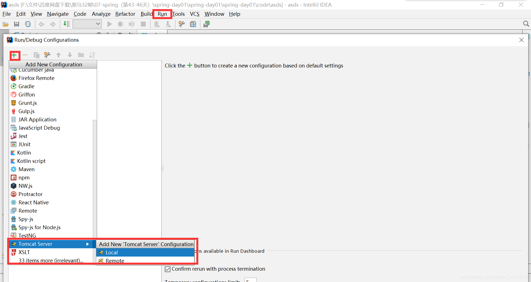Choose npm configuration type
This screenshot has width=531, height=282.
(51, 177)
